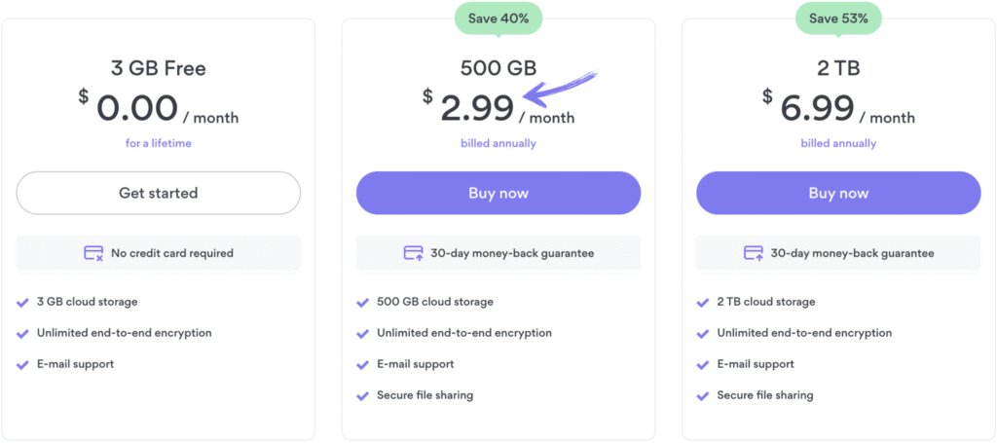Select the 3 GB Free plan title

(x=159, y=68)
